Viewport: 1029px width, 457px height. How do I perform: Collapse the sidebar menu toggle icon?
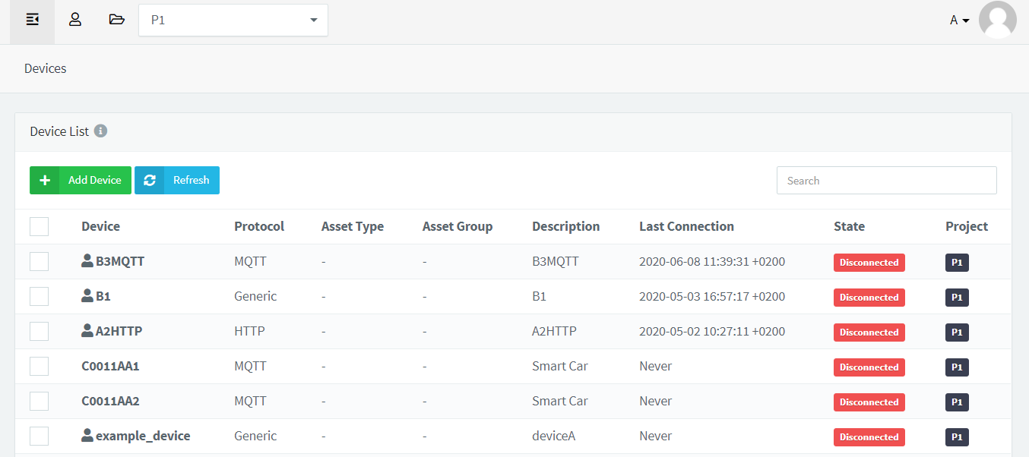pyautogui.click(x=32, y=20)
